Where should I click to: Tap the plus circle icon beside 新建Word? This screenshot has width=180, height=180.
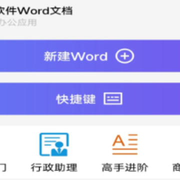click(124, 56)
